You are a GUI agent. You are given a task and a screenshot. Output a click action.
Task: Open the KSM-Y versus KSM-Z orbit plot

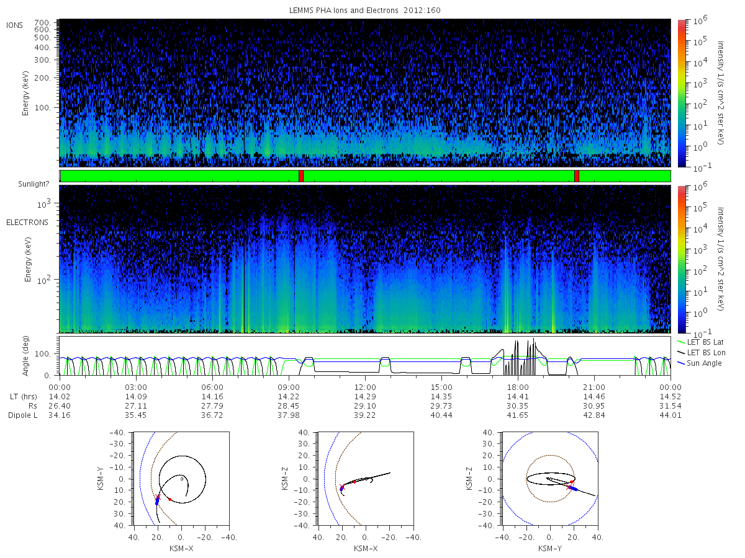click(x=550, y=479)
